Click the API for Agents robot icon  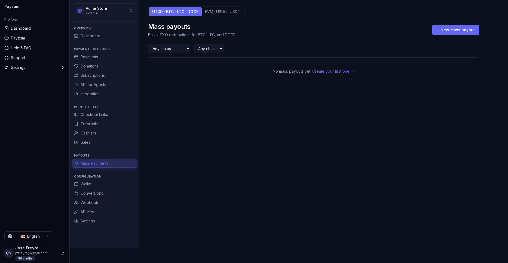click(76, 85)
